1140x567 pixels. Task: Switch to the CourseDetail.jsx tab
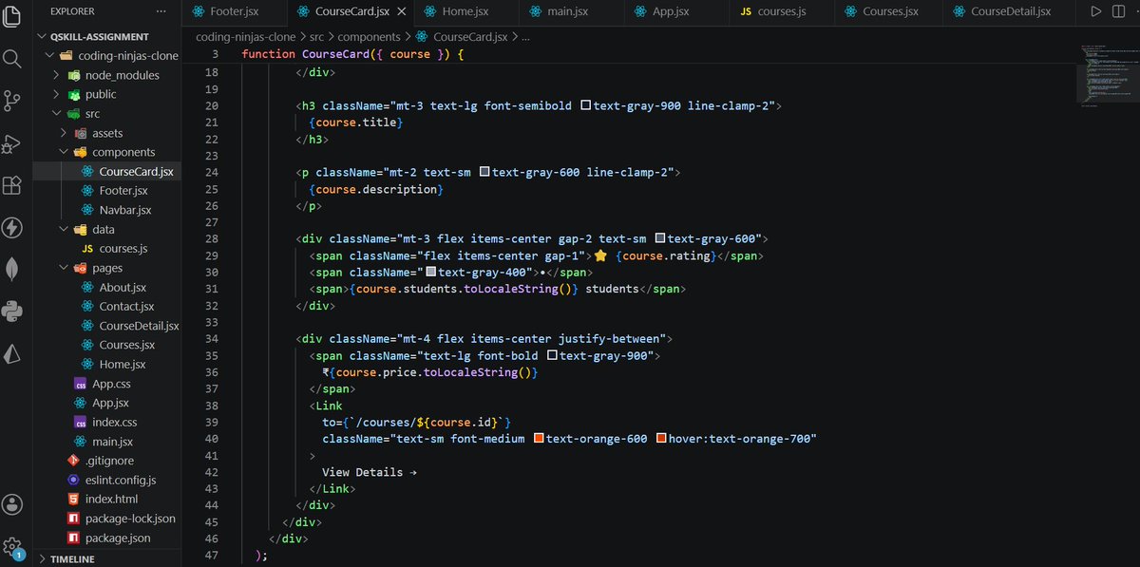1011,11
